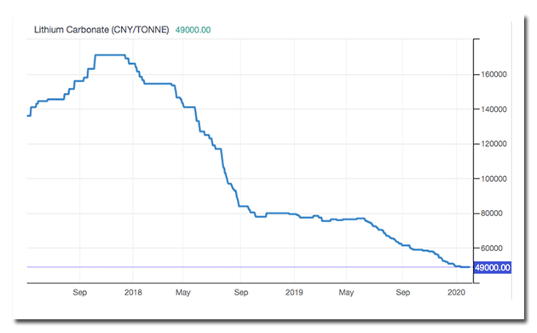Click the May label after 2019
Screen dimensions: 537x333
(346, 292)
